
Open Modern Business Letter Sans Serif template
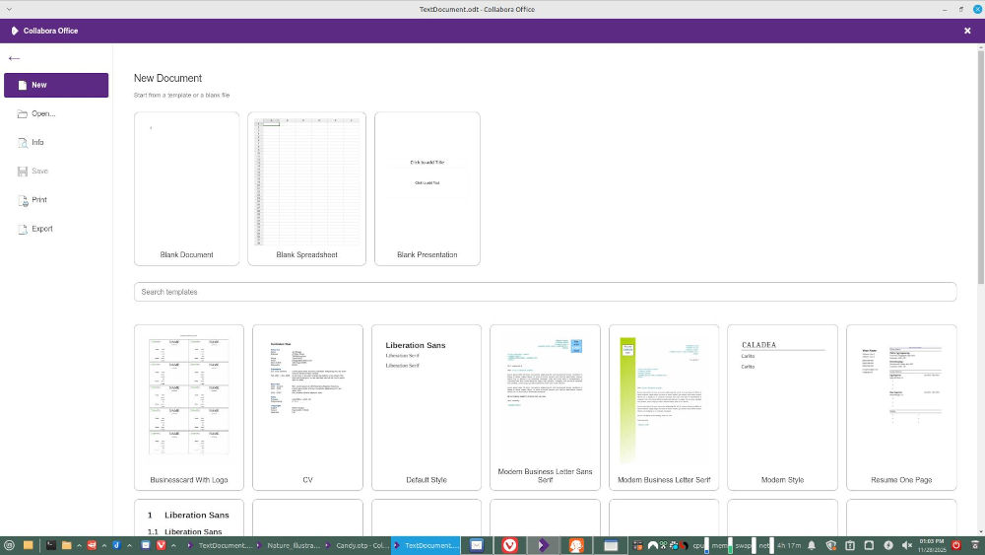click(545, 406)
